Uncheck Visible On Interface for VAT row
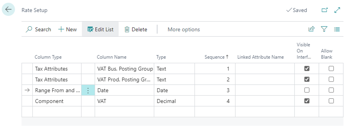Screen dimensions: 347x126 (x=307, y=101)
